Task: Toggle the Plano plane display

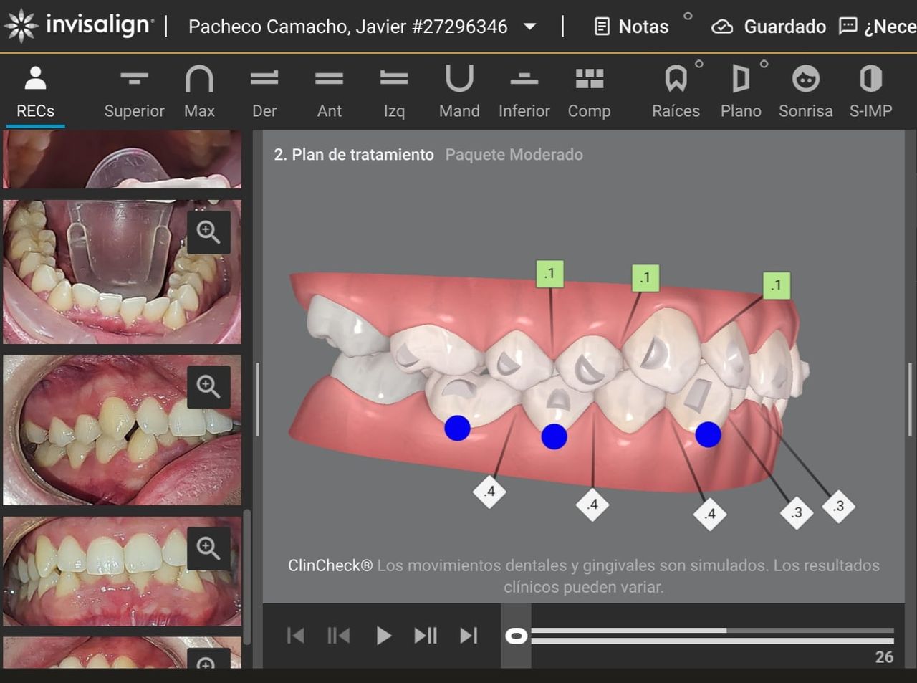Action: pos(741,92)
